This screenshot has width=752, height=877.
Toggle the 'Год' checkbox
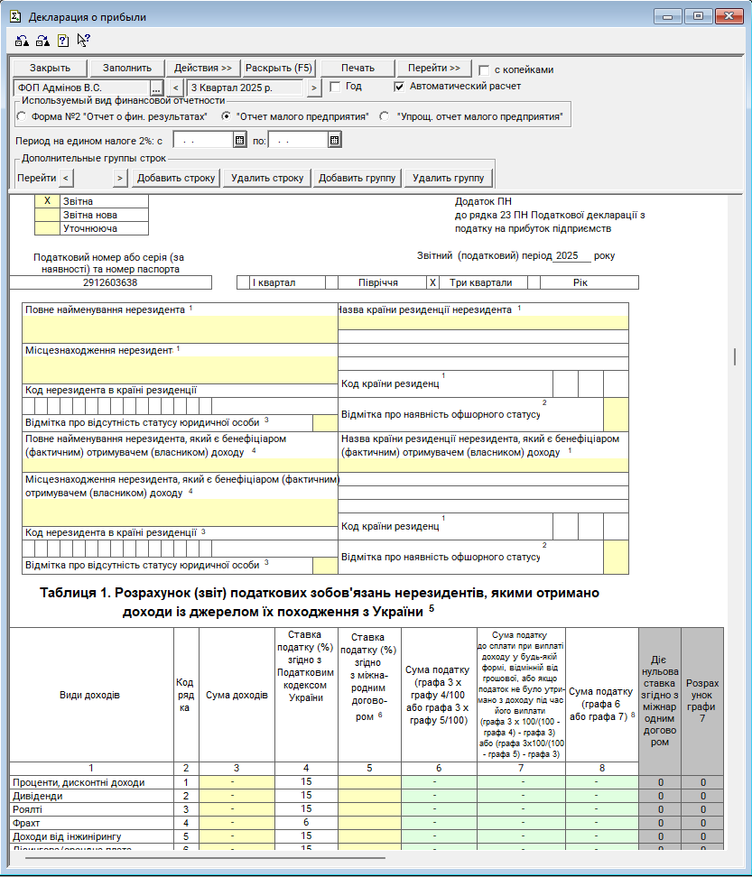(335, 87)
